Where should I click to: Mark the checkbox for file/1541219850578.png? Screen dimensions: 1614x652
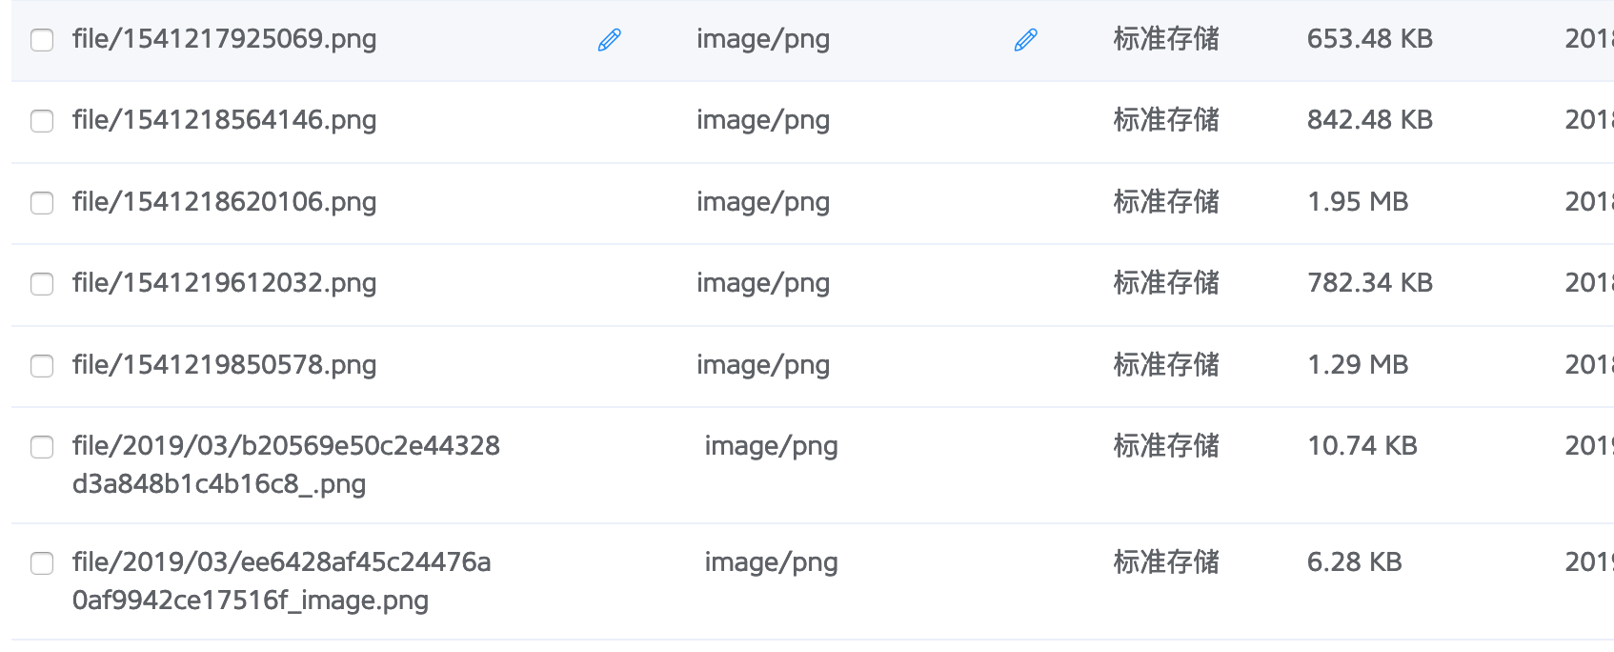[x=42, y=366]
